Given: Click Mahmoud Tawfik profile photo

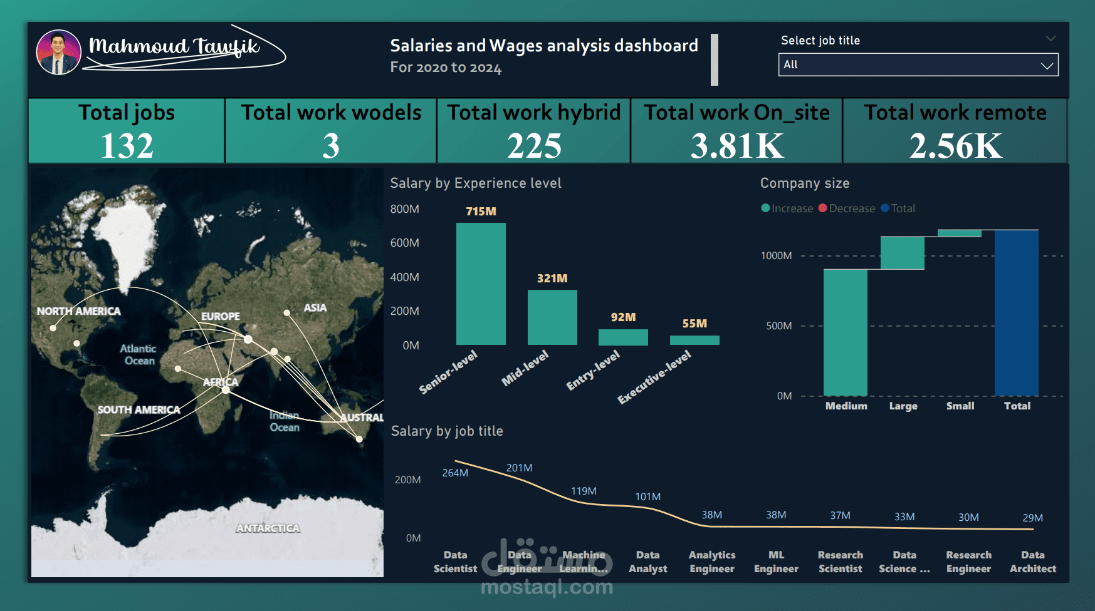Looking at the screenshot, I should point(59,53).
